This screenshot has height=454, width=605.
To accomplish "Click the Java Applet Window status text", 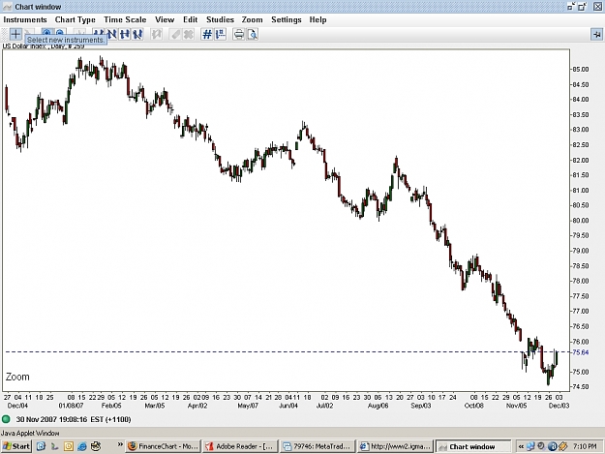I will coord(30,433).
